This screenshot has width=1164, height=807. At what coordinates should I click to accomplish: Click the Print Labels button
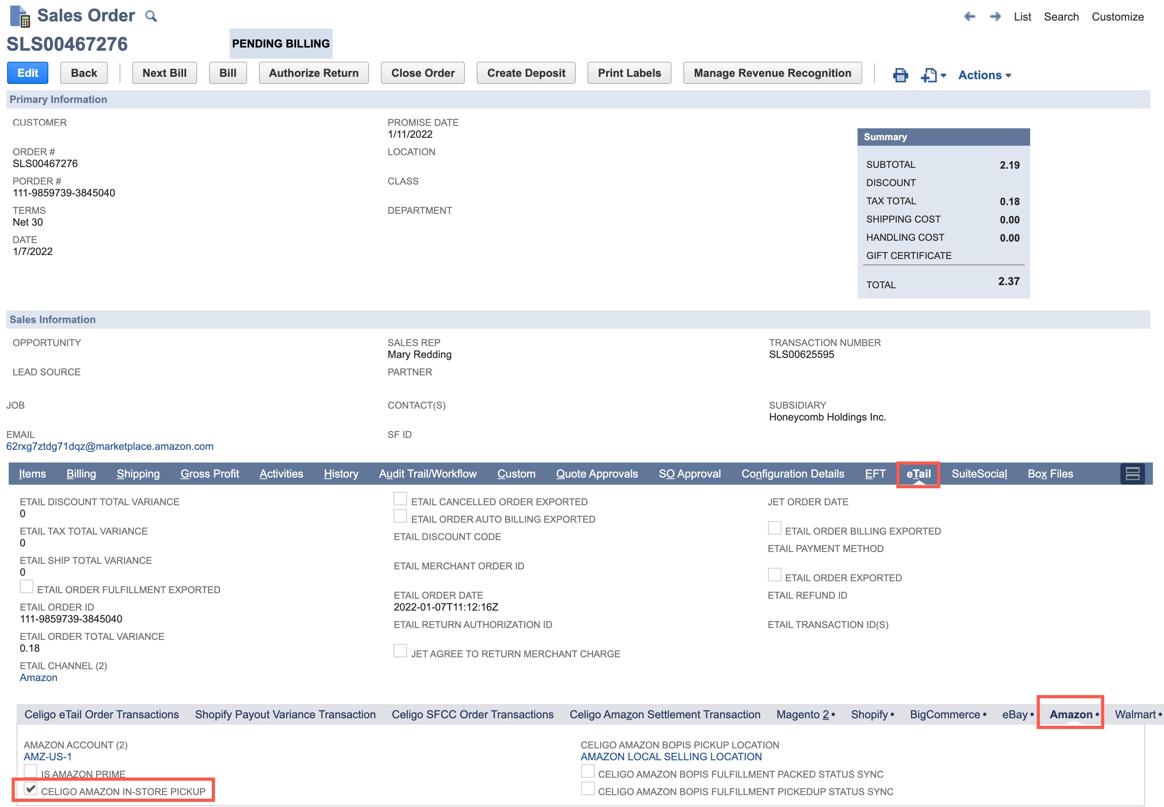(x=629, y=73)
